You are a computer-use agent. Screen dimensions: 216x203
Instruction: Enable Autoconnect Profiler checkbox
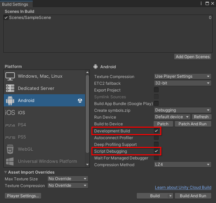coord(156,137)
